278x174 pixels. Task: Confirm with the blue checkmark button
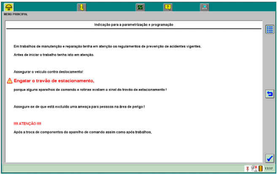tap(270, 158)
